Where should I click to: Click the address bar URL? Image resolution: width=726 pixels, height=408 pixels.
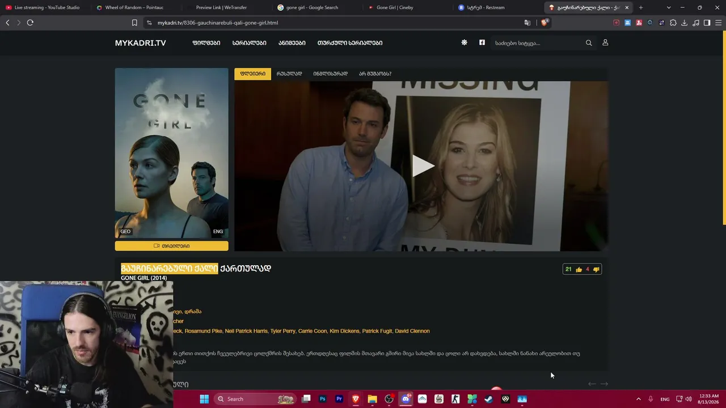(218, 23)
